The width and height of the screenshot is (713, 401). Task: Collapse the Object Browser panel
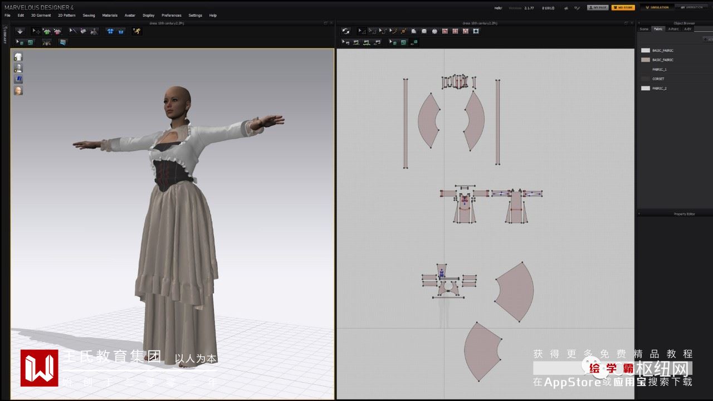pos(639,23)
